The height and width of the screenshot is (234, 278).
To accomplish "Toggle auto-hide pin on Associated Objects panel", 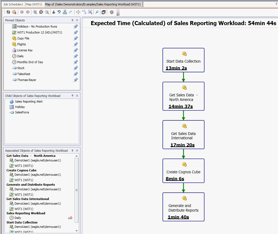I will click(72, 151).
